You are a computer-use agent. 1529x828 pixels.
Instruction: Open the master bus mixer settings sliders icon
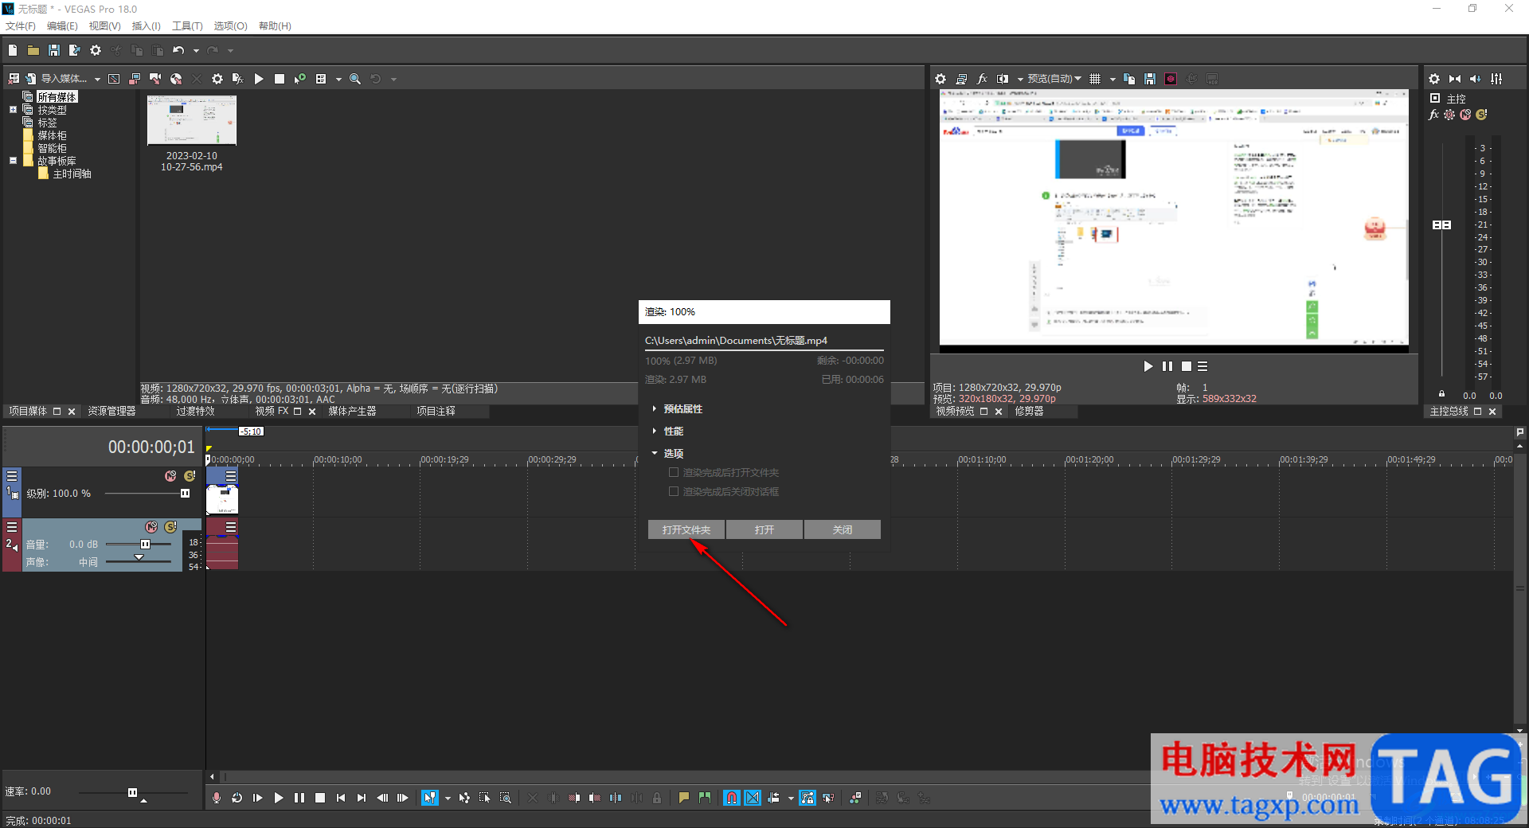coord(1497,79)
